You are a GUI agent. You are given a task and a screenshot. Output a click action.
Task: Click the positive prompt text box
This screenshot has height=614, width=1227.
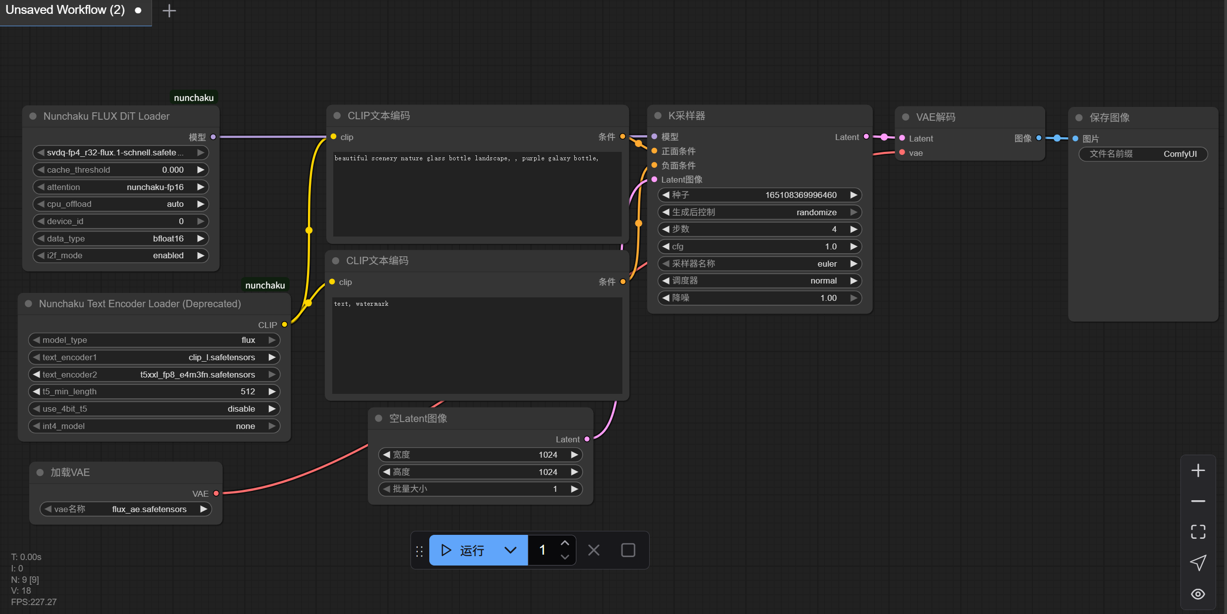pyautogui.click(x=477, y=194)
